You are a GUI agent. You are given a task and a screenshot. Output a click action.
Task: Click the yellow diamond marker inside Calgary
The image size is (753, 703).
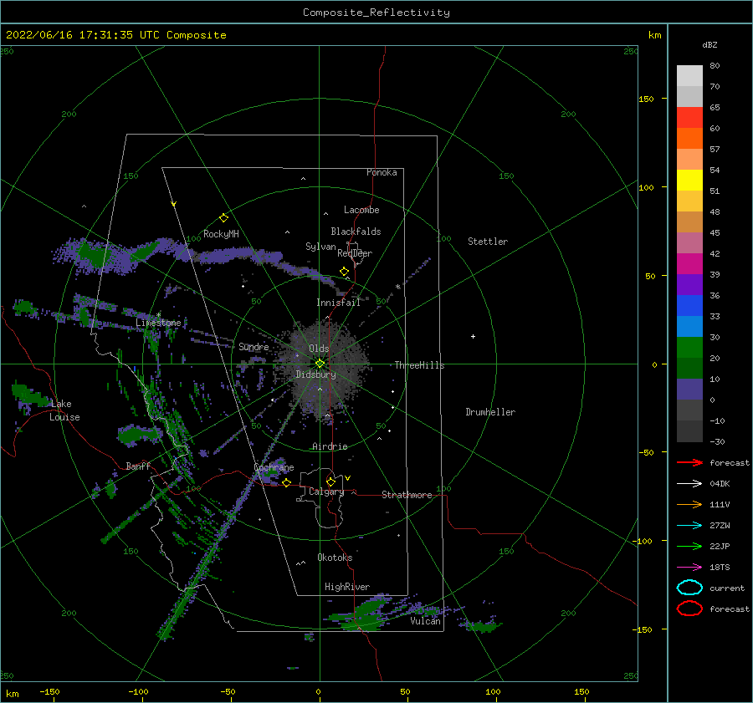point(330,481)
